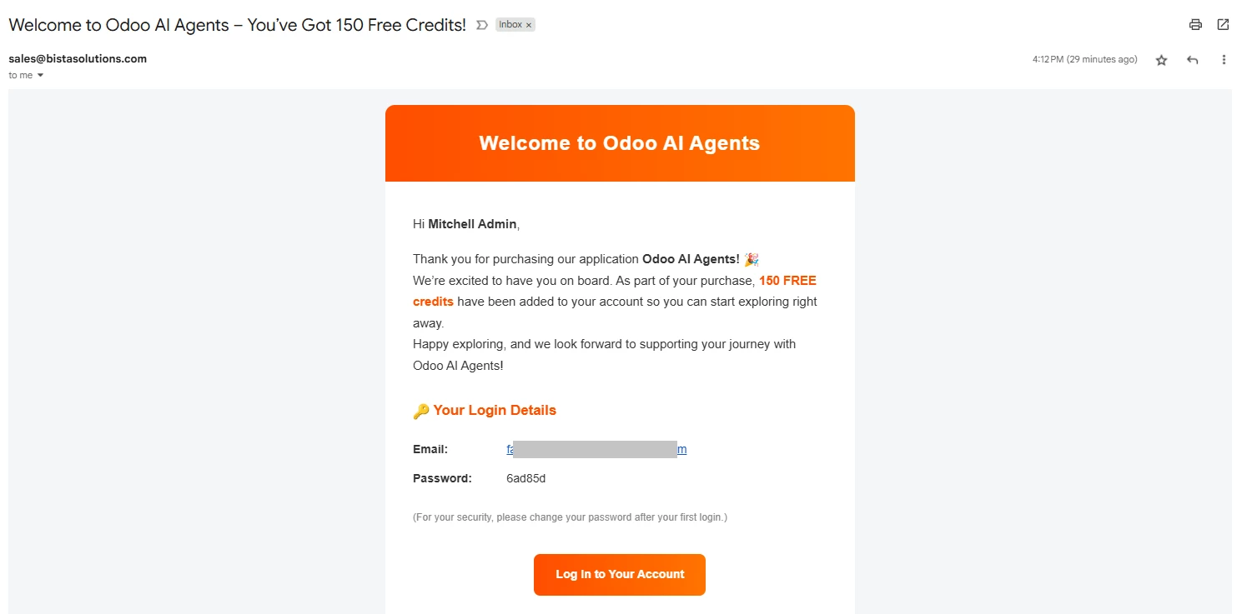Toggle the importance marker beside the subject
Viewport: 1242px width, 614px height.
coord(481,25)
